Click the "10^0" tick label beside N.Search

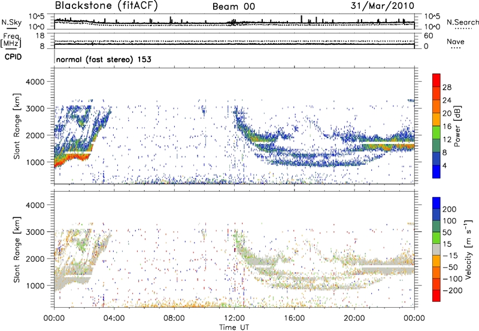point(432,27)
